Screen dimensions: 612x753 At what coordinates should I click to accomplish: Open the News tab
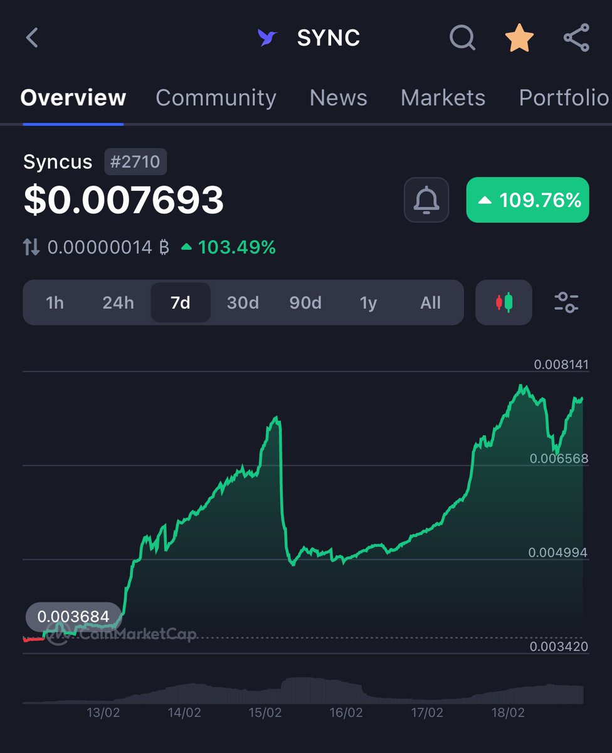point(339,98)
